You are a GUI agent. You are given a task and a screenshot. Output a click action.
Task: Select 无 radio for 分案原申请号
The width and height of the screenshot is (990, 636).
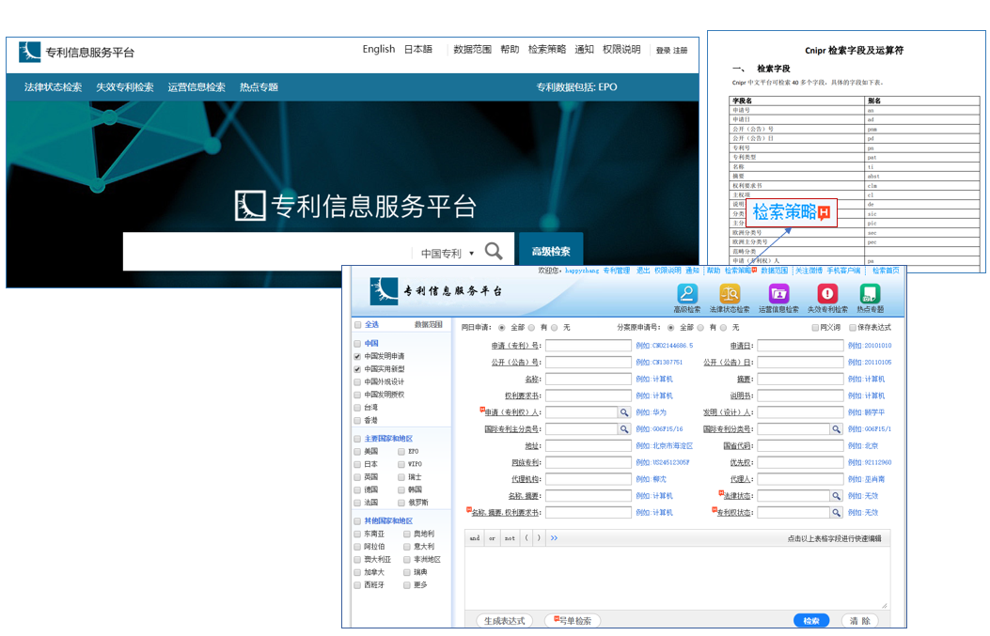[724, 328]
